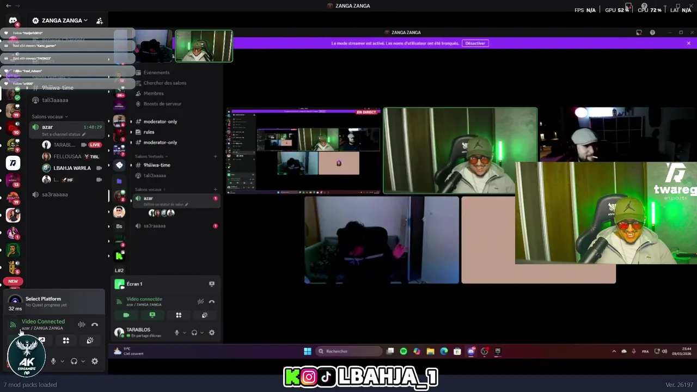Open the FRA language indicator in the tray

point(645,351)
